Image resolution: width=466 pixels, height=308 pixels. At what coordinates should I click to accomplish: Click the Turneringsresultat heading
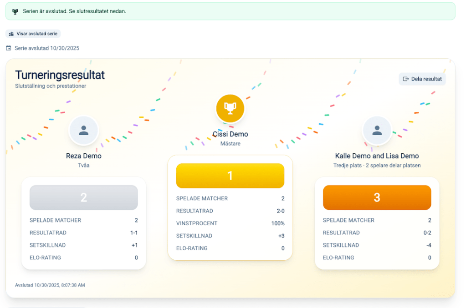60,75
